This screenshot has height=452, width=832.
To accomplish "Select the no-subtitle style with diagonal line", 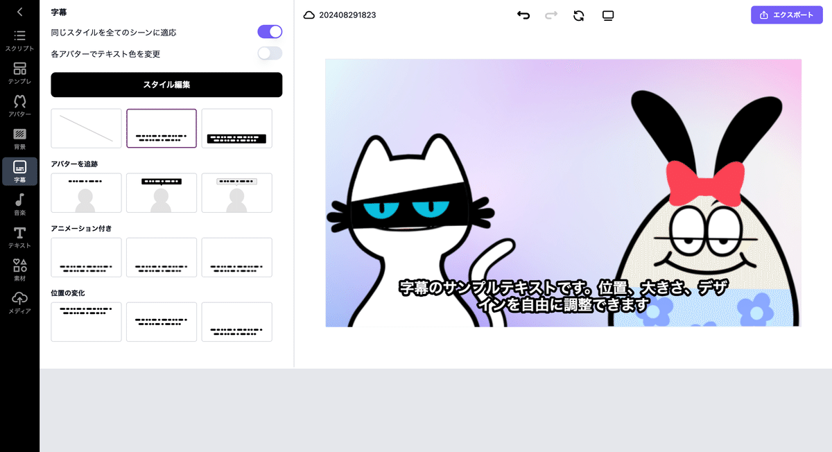I will click(86, 128).
